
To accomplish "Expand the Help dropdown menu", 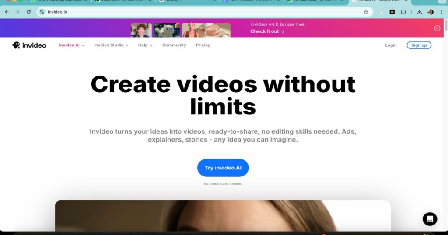I will (x=145, y=45).
